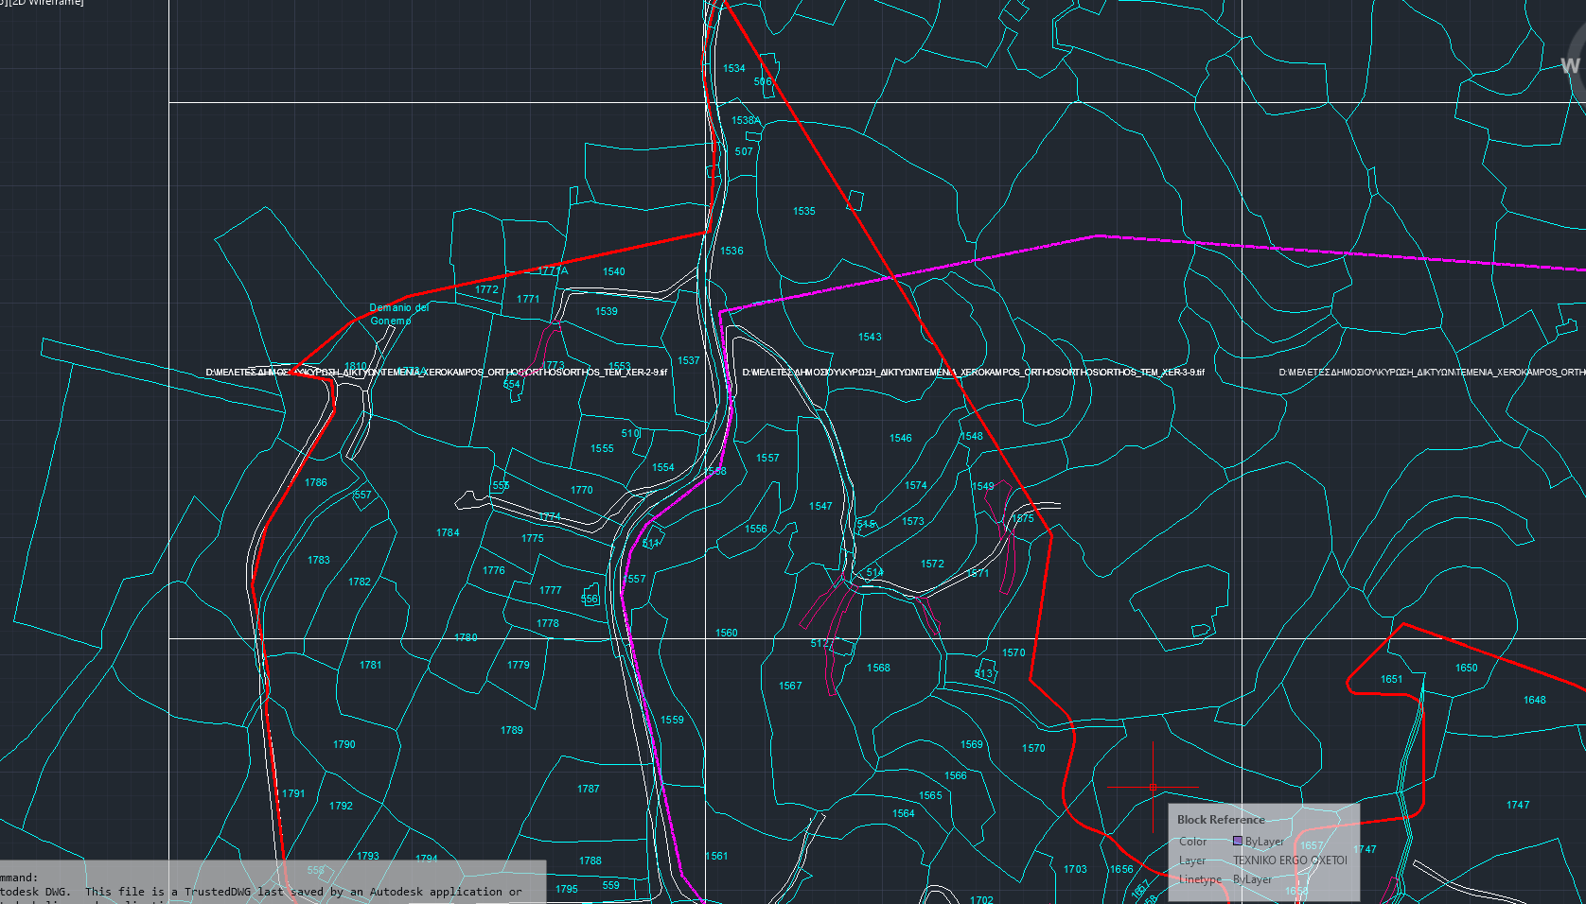The image size is (1586, 904).
Task: Select parcel label 1556
Action: [755, 530]
